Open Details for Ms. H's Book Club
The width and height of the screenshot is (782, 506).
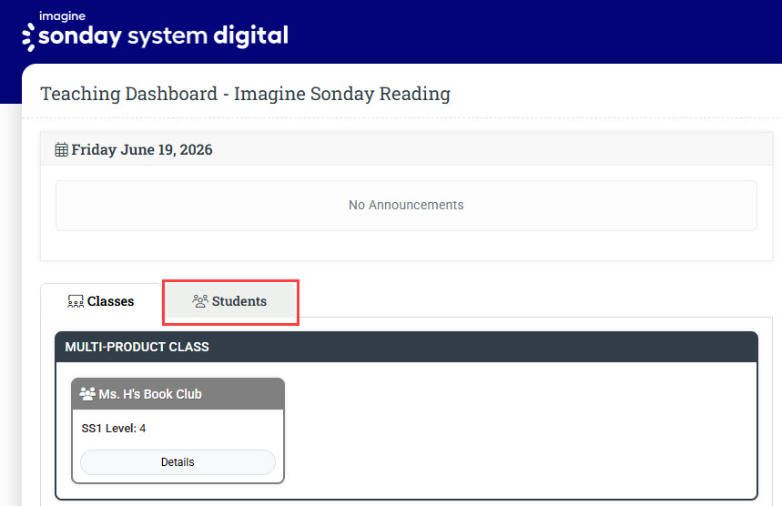click(178, 462)
